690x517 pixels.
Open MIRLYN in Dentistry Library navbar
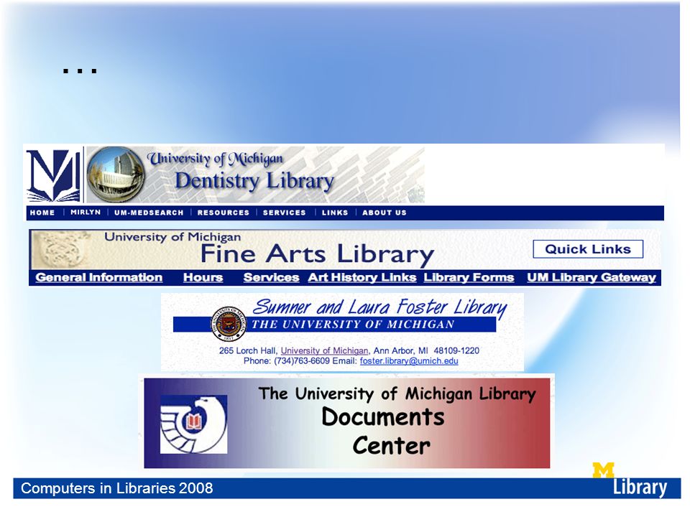(86, 213)
